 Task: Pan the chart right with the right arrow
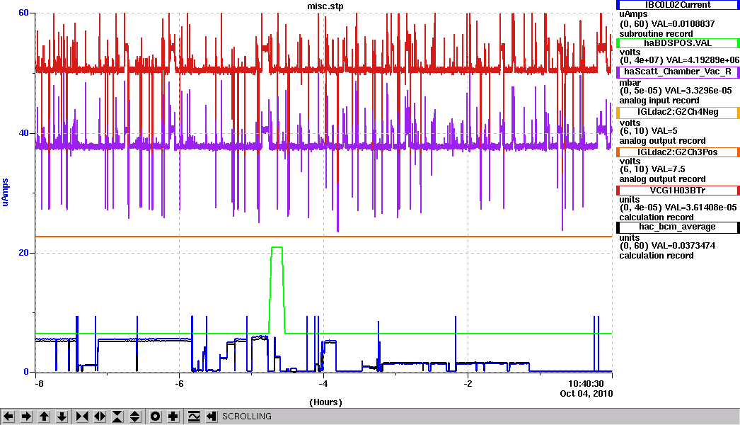pyautogui.click(x=27, y=416)
